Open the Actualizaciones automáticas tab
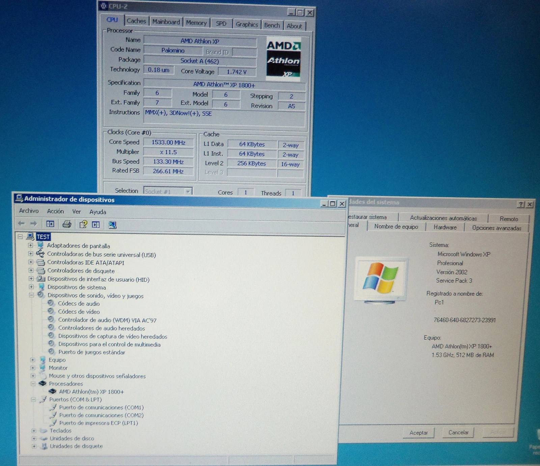The width and height of the screenshot is (540, 466). [x=443, y=218]
